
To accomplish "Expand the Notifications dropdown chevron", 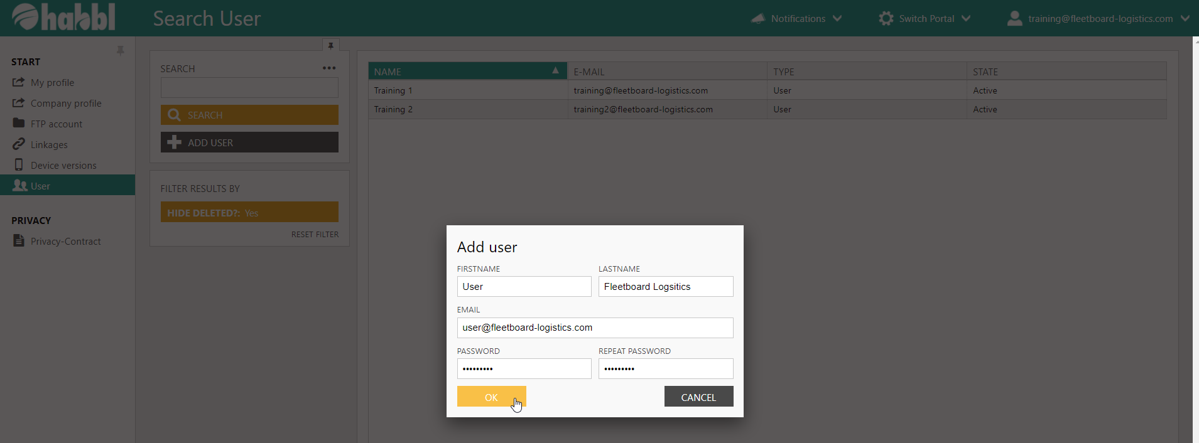I will [x=837, y=18].
